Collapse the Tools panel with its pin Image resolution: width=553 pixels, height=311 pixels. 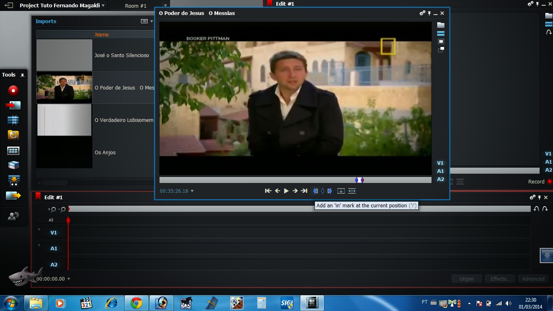click(x=22, y=75)
